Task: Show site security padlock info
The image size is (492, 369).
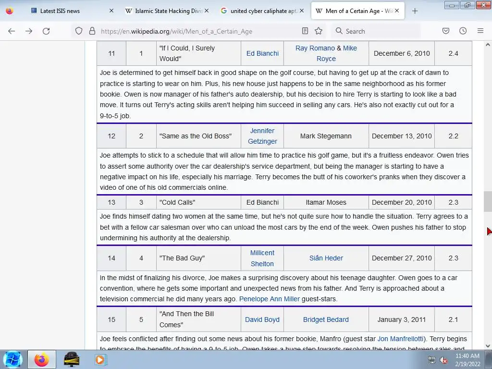Action: point(92,31)
